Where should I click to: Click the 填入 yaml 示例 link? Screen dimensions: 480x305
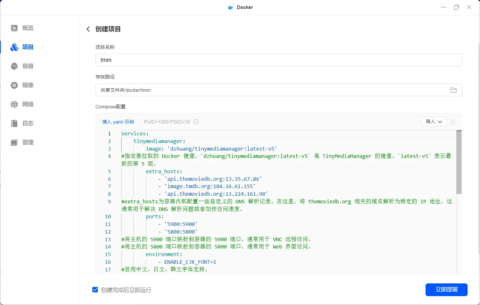118,122
